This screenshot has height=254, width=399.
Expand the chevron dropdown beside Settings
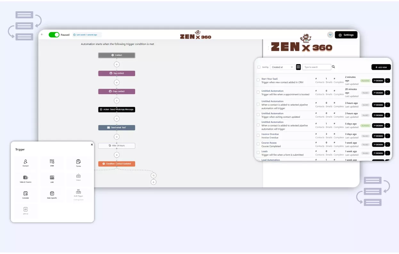tap(330, 35)
